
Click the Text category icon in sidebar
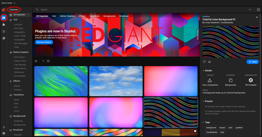(11, 20)
